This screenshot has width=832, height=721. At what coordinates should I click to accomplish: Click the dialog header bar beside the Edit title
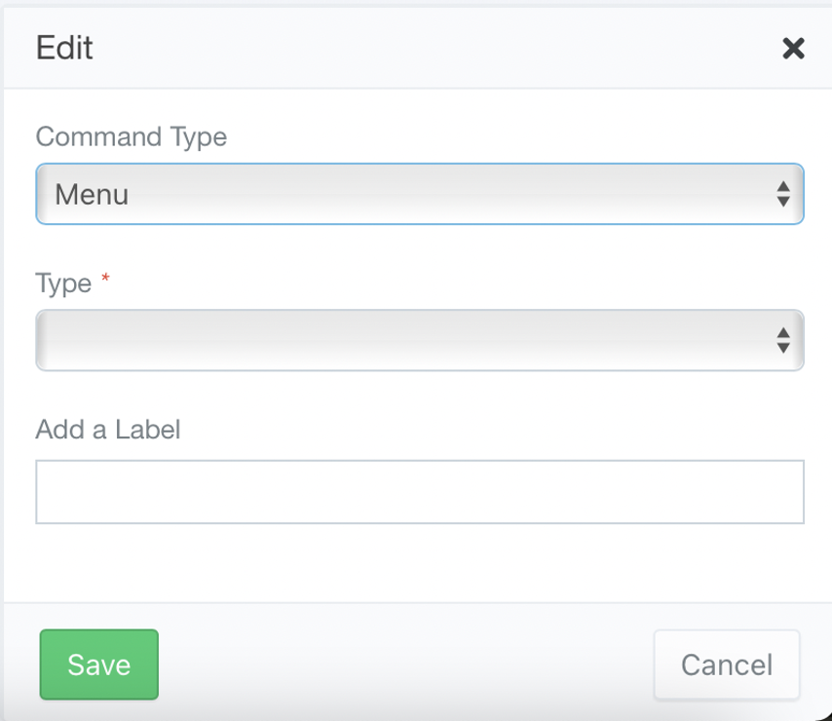[x=435, y=48]
